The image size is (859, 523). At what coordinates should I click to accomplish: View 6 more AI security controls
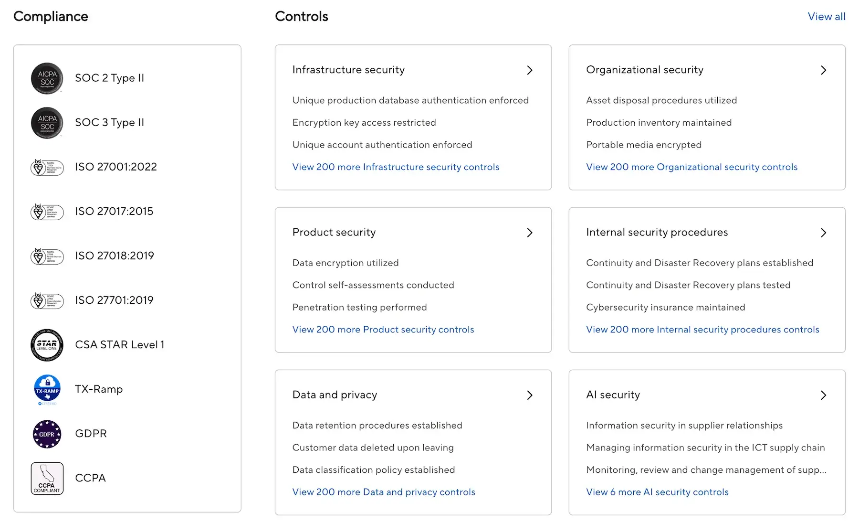[657, 492]
